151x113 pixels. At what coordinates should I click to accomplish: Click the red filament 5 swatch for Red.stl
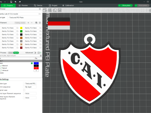(36, 68)
